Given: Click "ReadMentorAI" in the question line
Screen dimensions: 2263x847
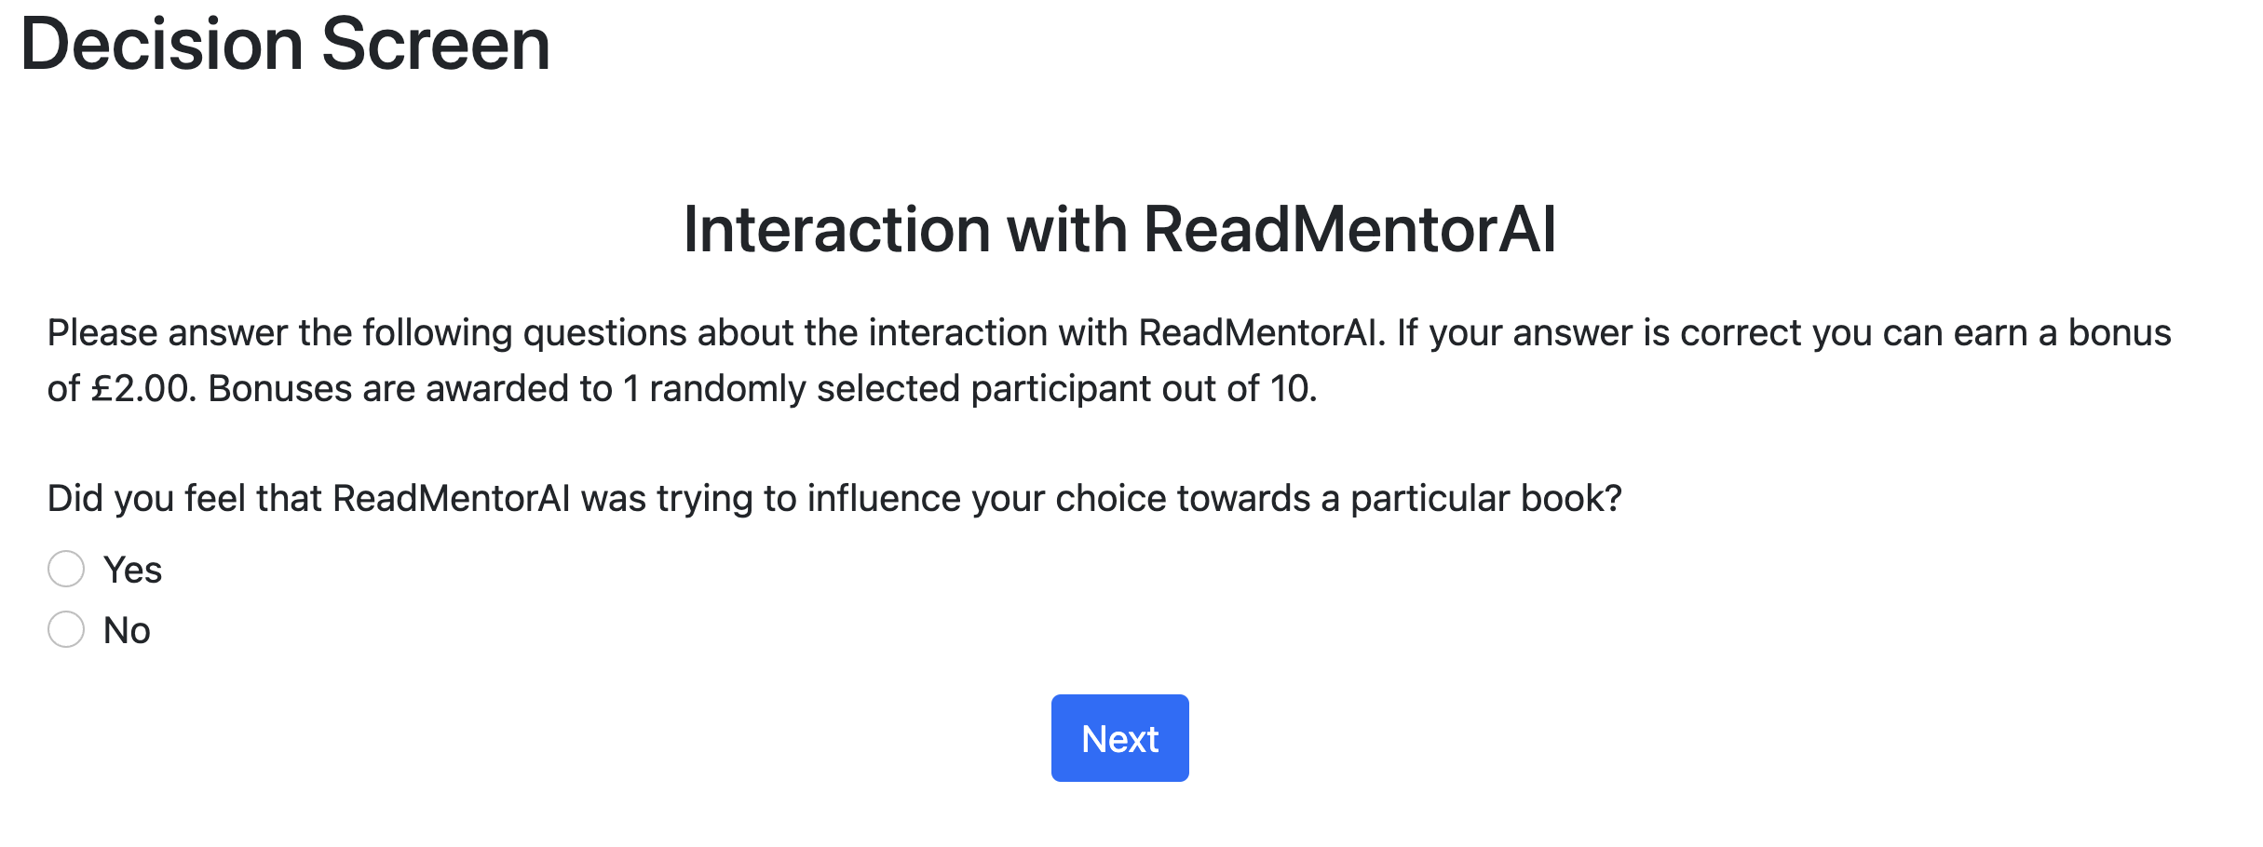Looking at the screenshot, I should tap(451, 498).
